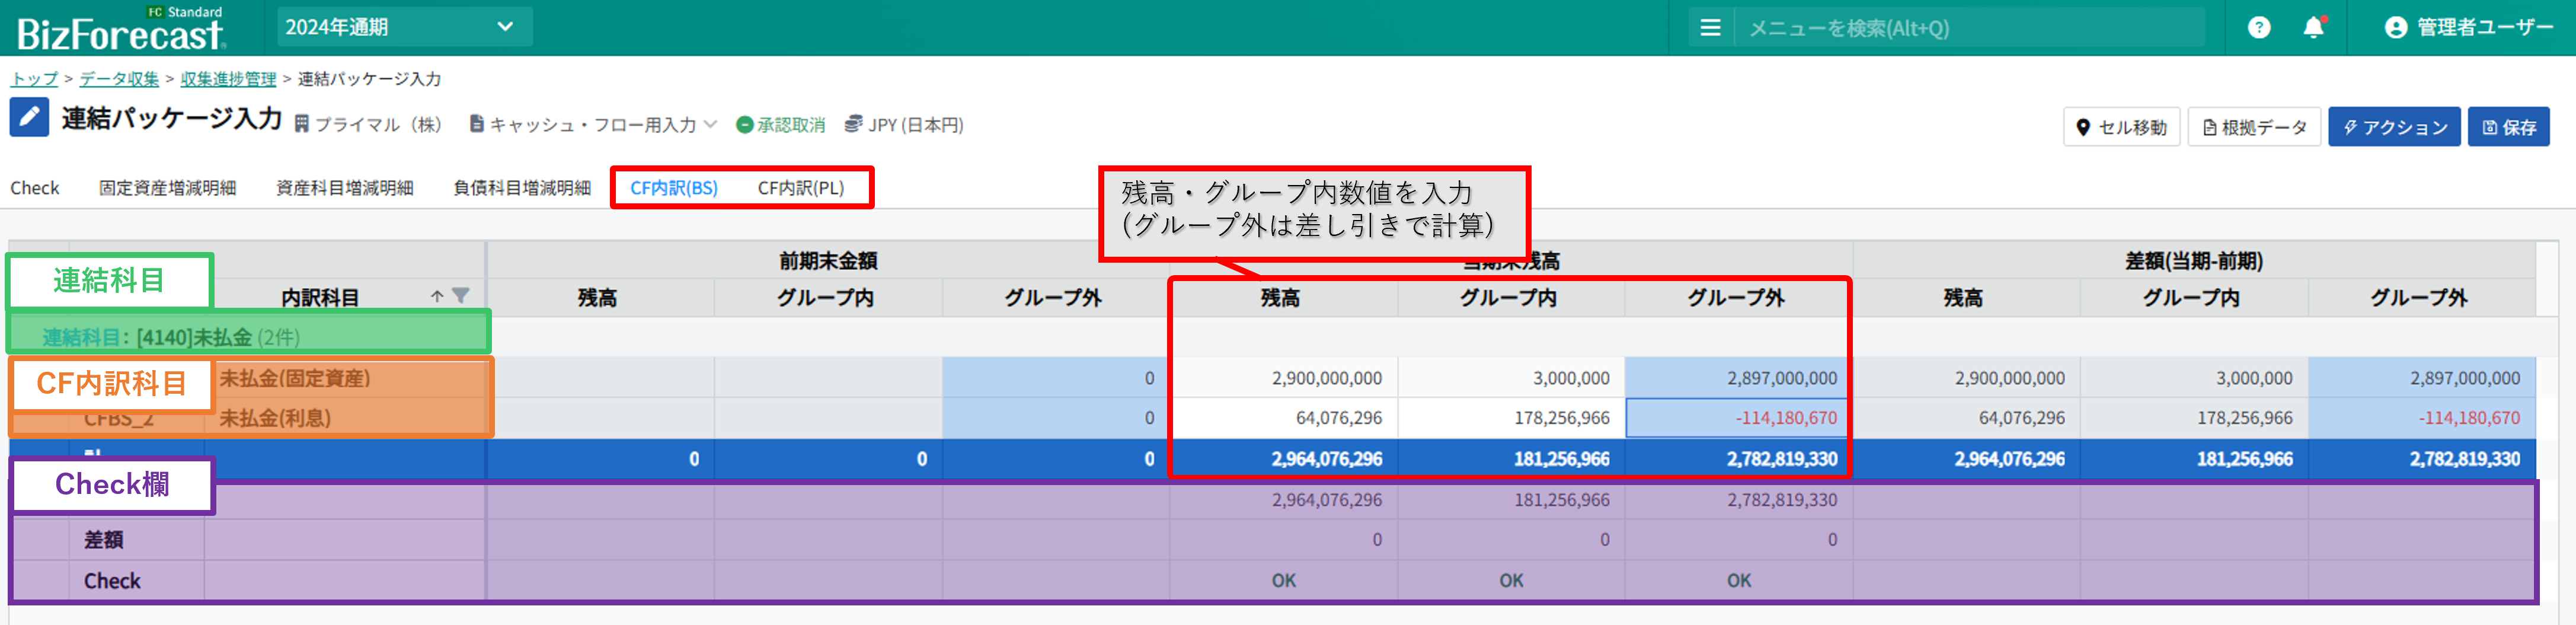Expand the 2024年通期 period dropdown
The width and height of the screenshot is (2576, 625).
[403, 27]
